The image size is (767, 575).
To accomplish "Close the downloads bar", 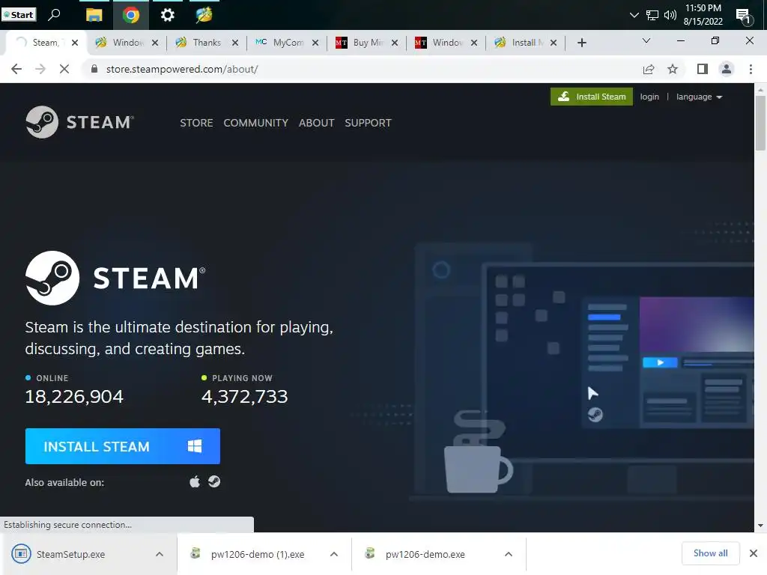I will 754,553.
